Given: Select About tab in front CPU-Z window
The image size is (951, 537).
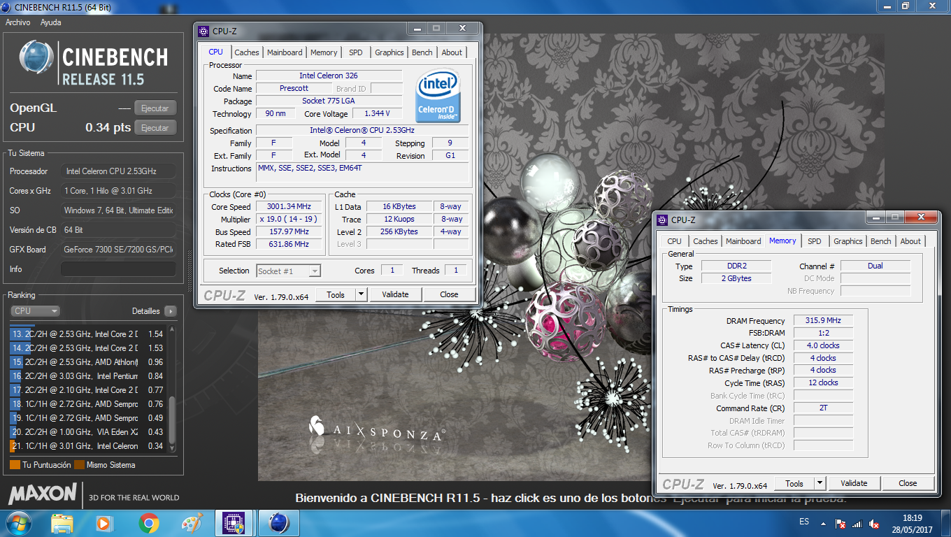Looking at the screenshot, I should point(452,52).
